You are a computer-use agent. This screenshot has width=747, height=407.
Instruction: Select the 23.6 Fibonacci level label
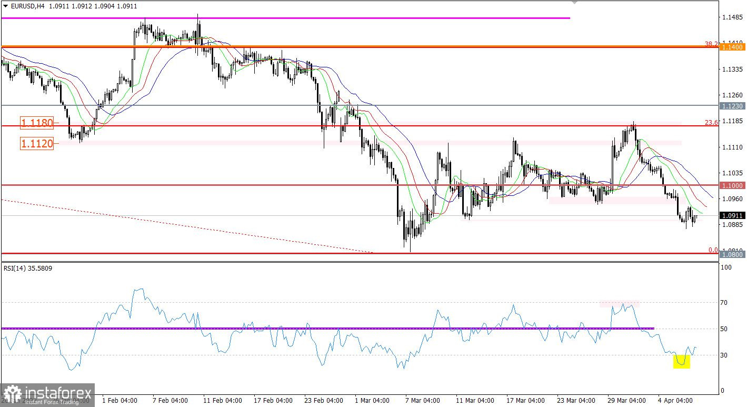coord(712,122)
